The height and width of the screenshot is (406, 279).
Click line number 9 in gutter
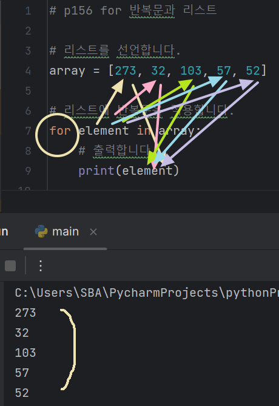pyautogui.click(x=29, y=171)
